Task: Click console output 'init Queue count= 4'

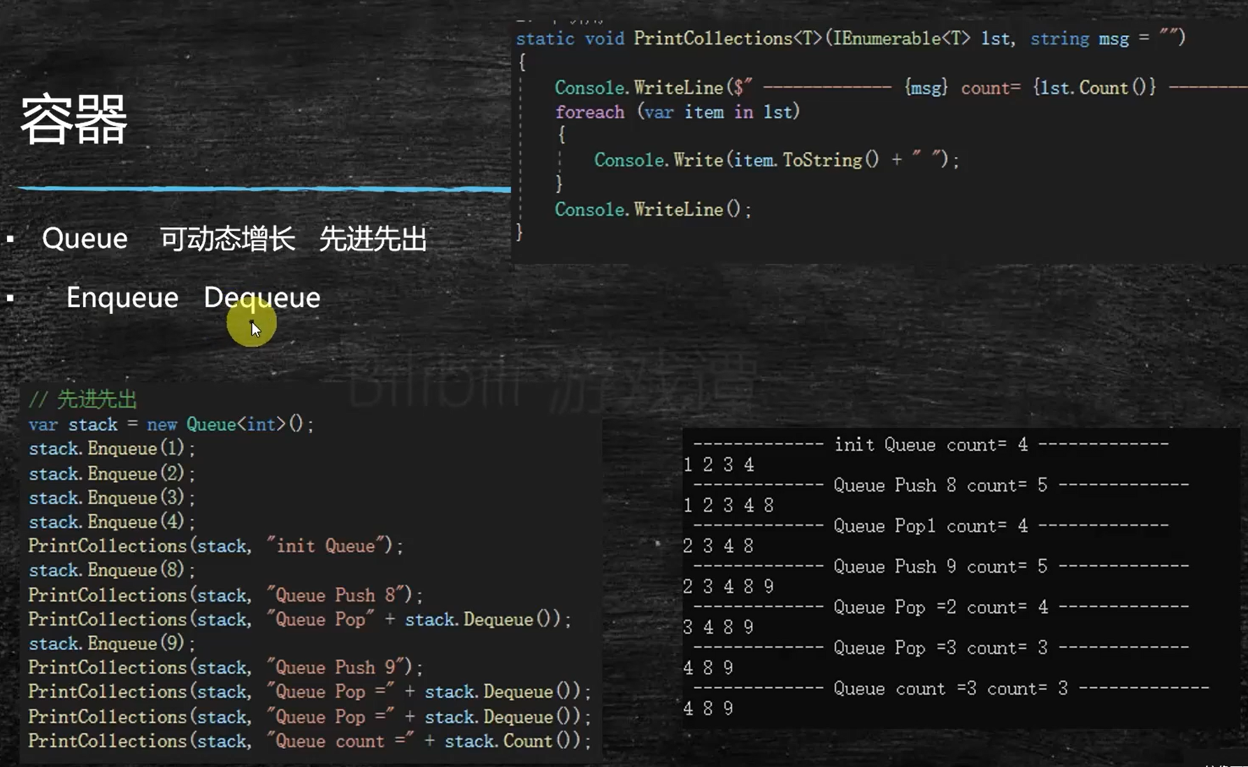Action: coord(931,445)
